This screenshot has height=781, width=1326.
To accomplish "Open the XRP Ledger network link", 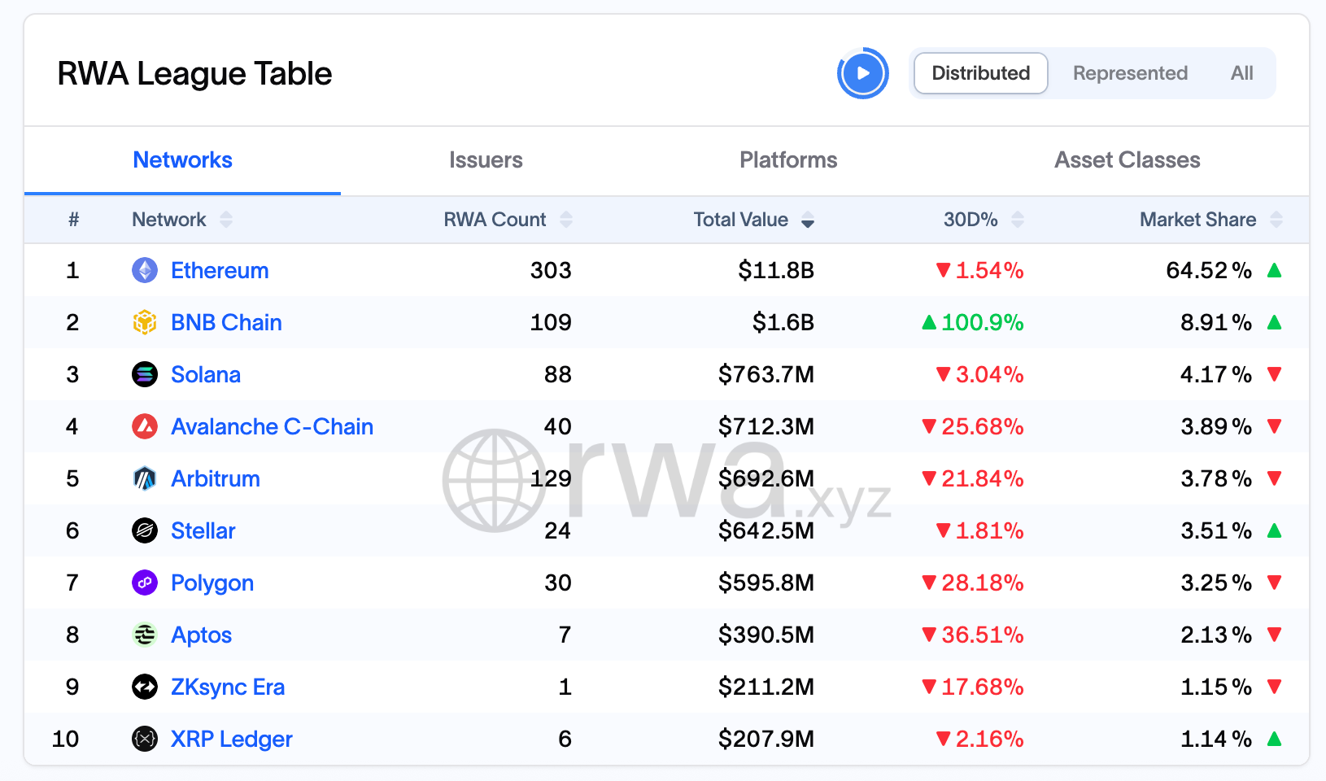I will [x=232, y=739].
